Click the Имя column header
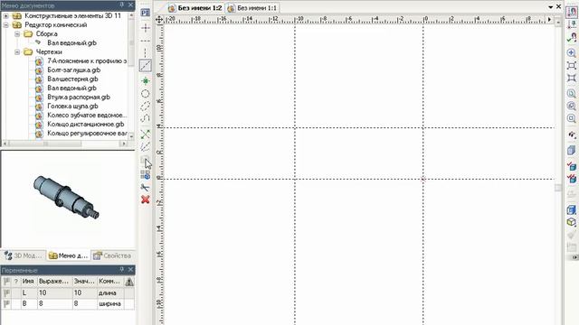The width and height of the screenshot is (579, 325). 28,282
